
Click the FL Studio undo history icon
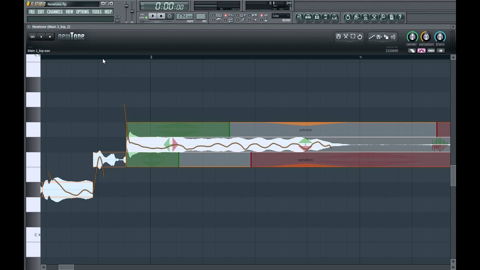coord(348,17)
